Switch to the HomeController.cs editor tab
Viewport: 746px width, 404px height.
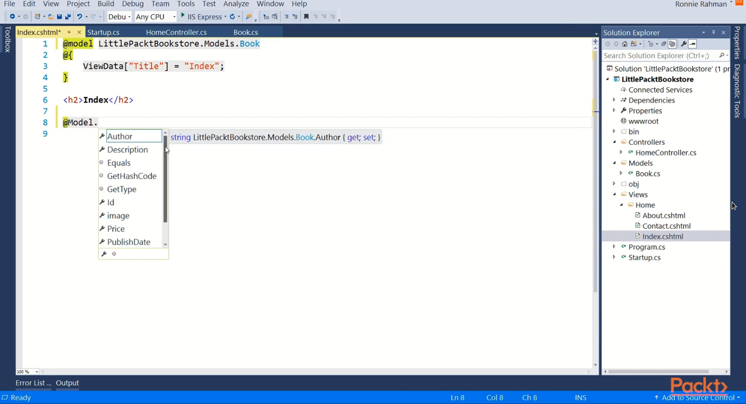(x=177, y=32)
